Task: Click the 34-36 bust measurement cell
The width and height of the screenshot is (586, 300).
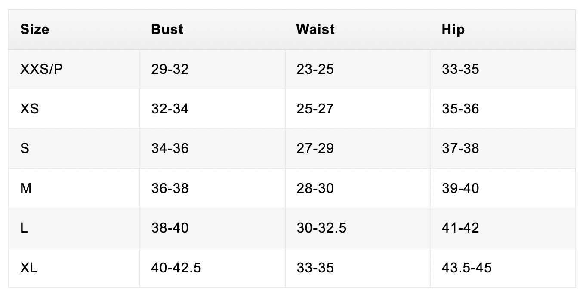Action: 170,148
